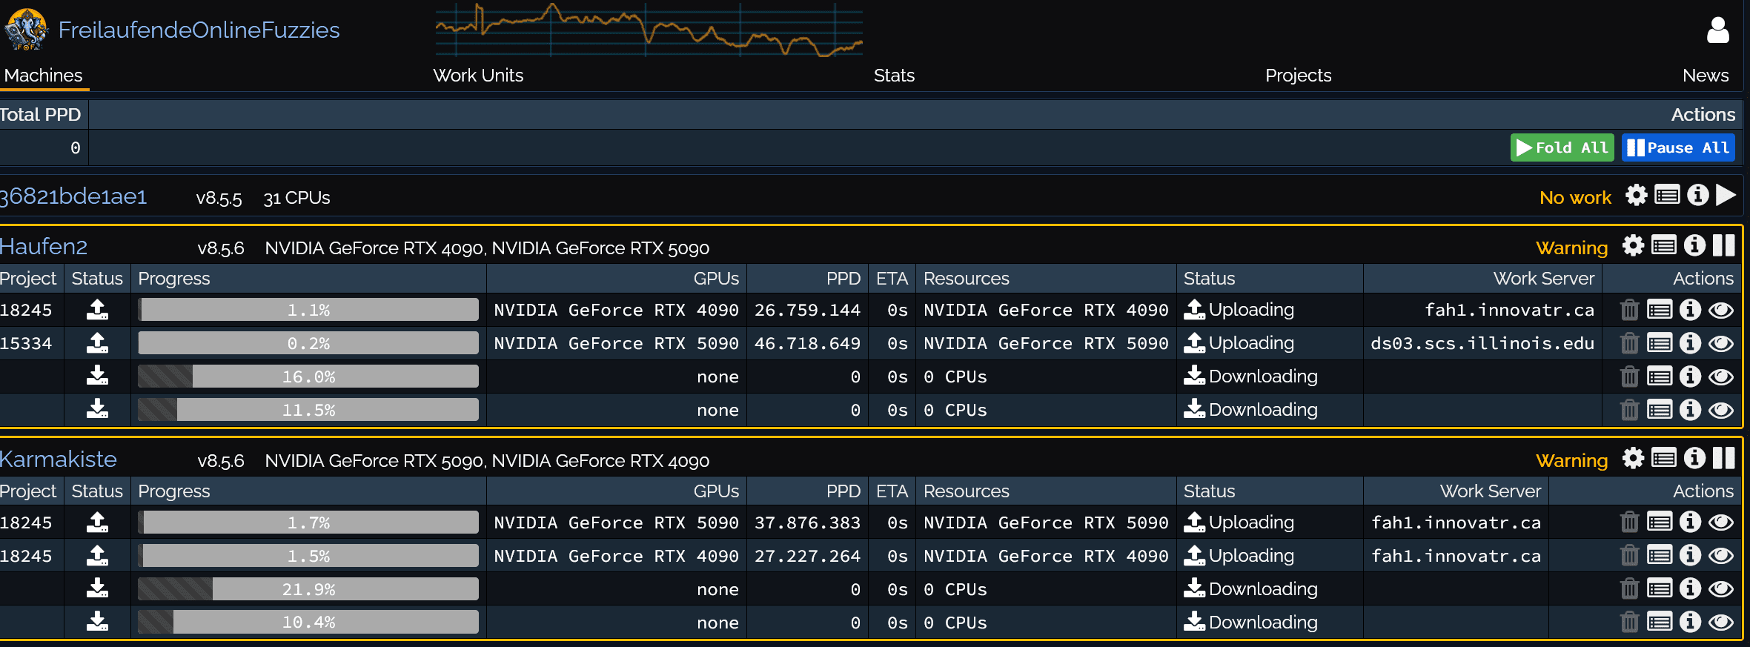Image resolution: width=1750 pixels, height=647 pixels.
Task: Click the Fold All button
Action: [1562, 147]
